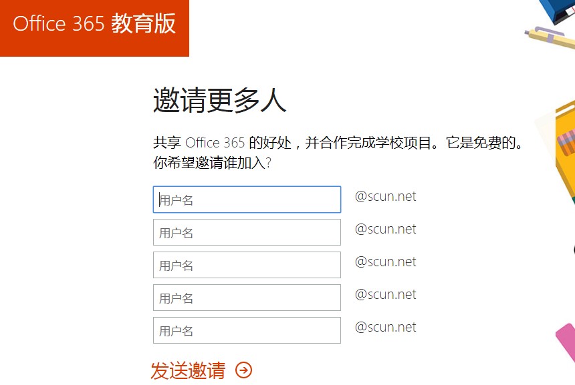
Task: Click the @scun.net label beside last field
Action: coord(385,327)
